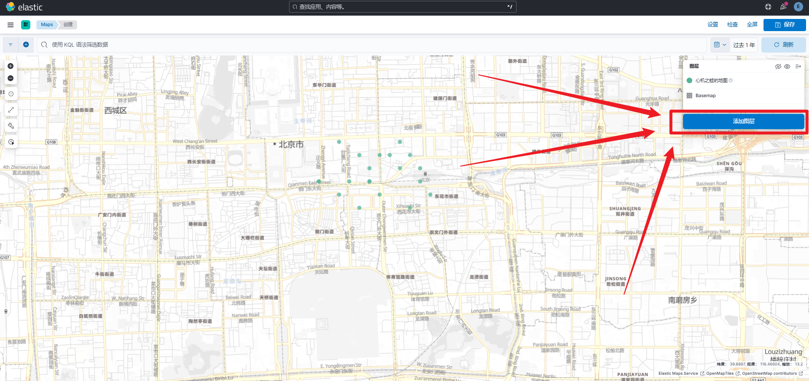809x381 pixels.
Task: Click the 刷新 refresh button
Action: 783,45
